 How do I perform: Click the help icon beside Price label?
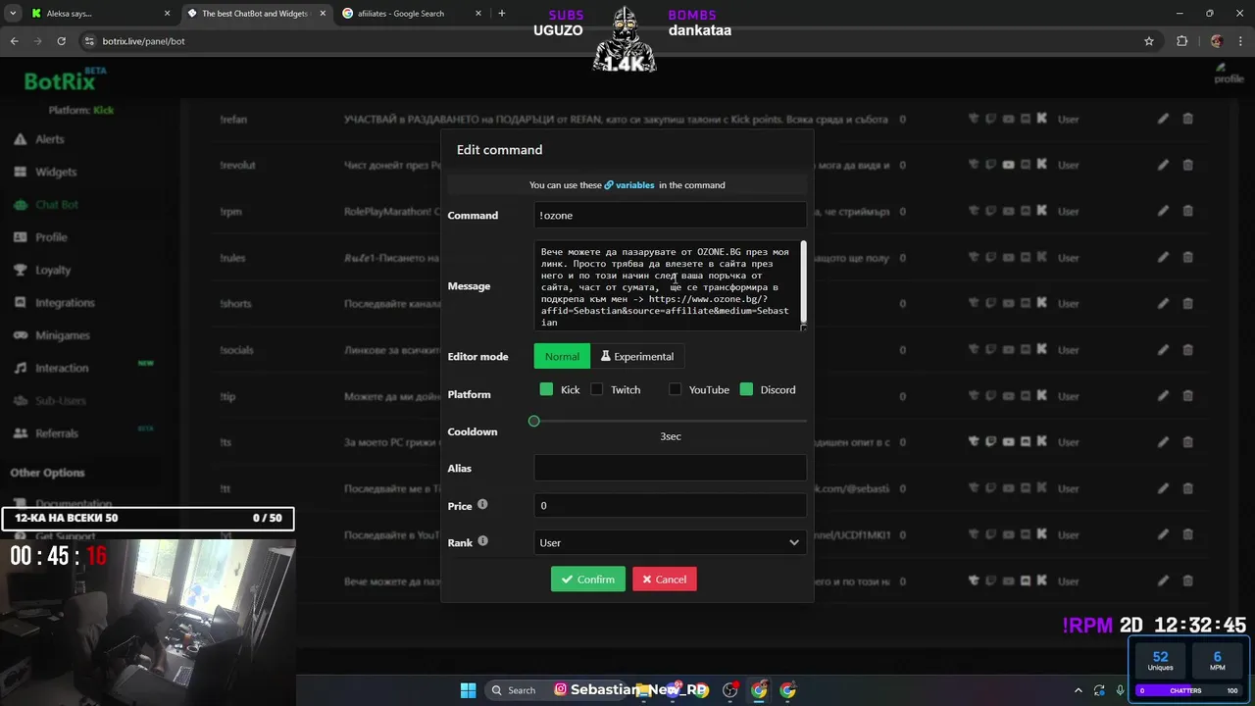(482, 505)
